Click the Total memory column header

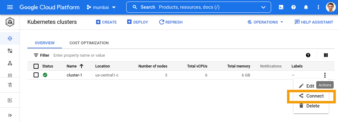239,66
